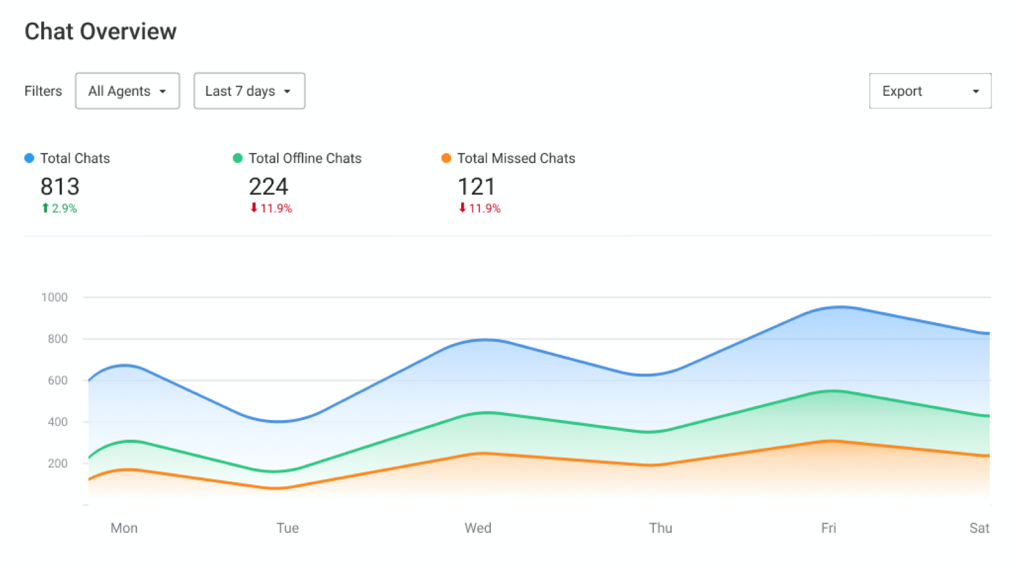Viewport: 1015px width, 571px height.
Task: Open the All Agents filter dropdown
Action: tap(127, 91)
